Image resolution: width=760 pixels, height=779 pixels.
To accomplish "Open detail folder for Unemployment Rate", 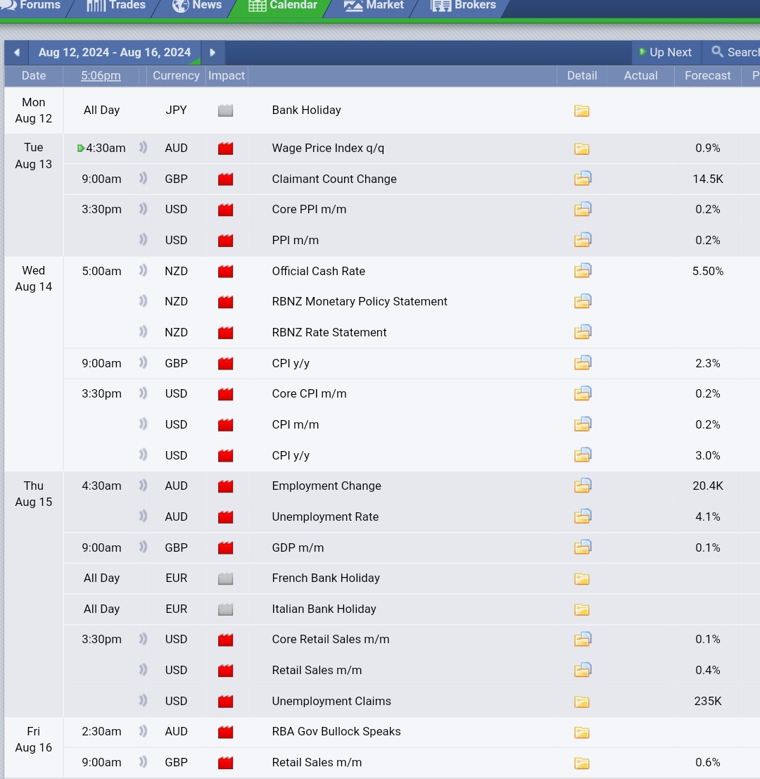I will (x=583, y=517).
